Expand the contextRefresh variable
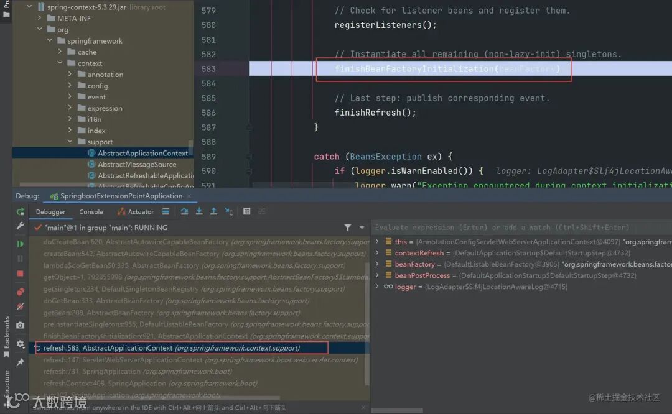 377,252
